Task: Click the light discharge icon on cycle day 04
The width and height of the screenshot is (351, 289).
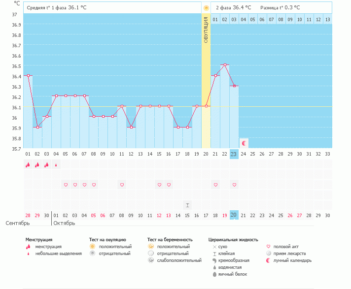Action: 56,165
